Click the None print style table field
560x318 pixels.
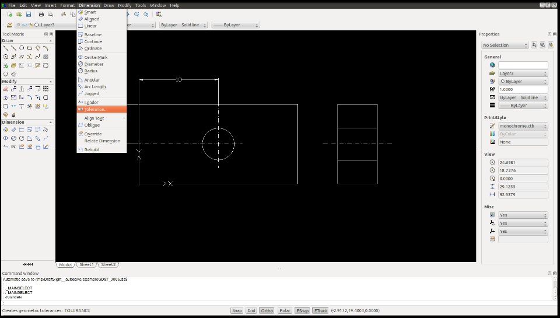[x=523, y=142]
